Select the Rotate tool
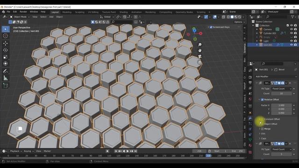Screen dimensions: 299x168 5,50
